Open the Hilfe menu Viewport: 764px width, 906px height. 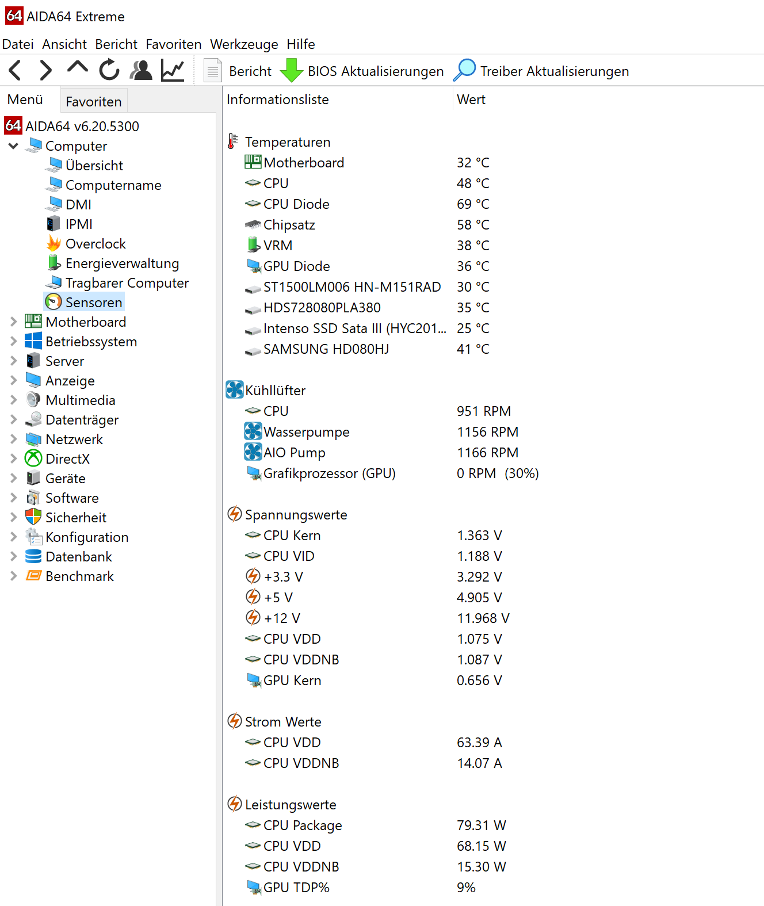301,44
